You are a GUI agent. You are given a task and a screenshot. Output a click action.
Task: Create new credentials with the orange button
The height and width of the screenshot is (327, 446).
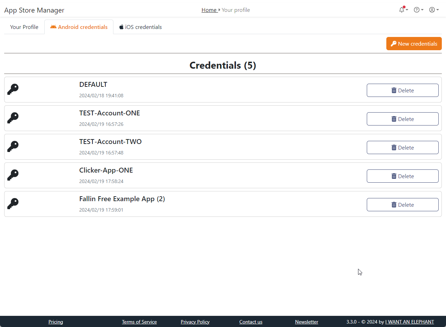click(x=414, y=44)
